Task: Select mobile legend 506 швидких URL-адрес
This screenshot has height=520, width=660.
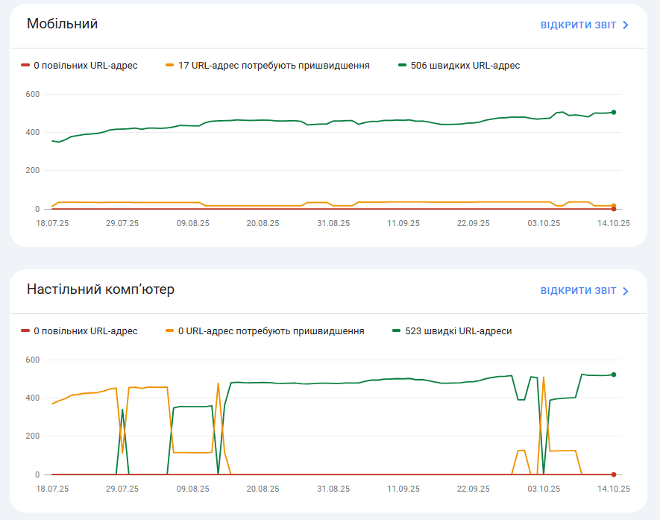Action: tap(459, 66)
